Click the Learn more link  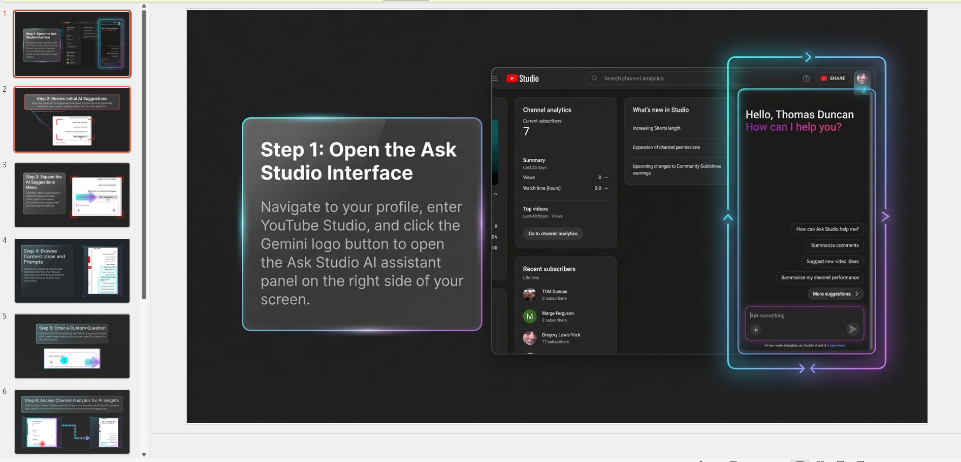click(837, 345)
